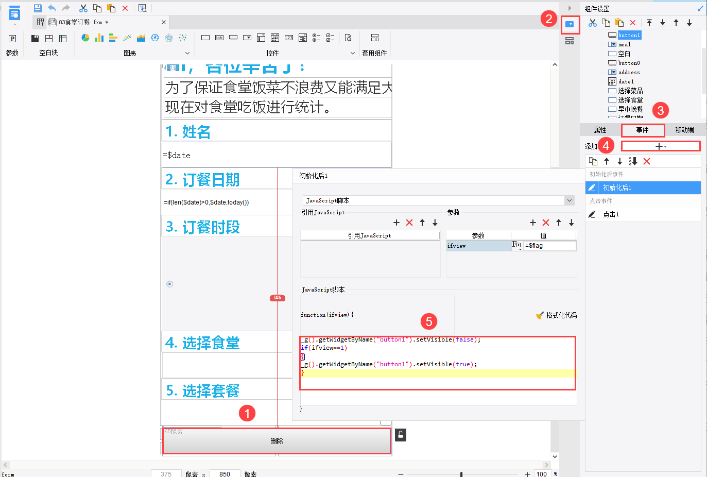Switch to the 移动端 tab
Viewport: 707px width, 477px height.
(x=685, y=130)
